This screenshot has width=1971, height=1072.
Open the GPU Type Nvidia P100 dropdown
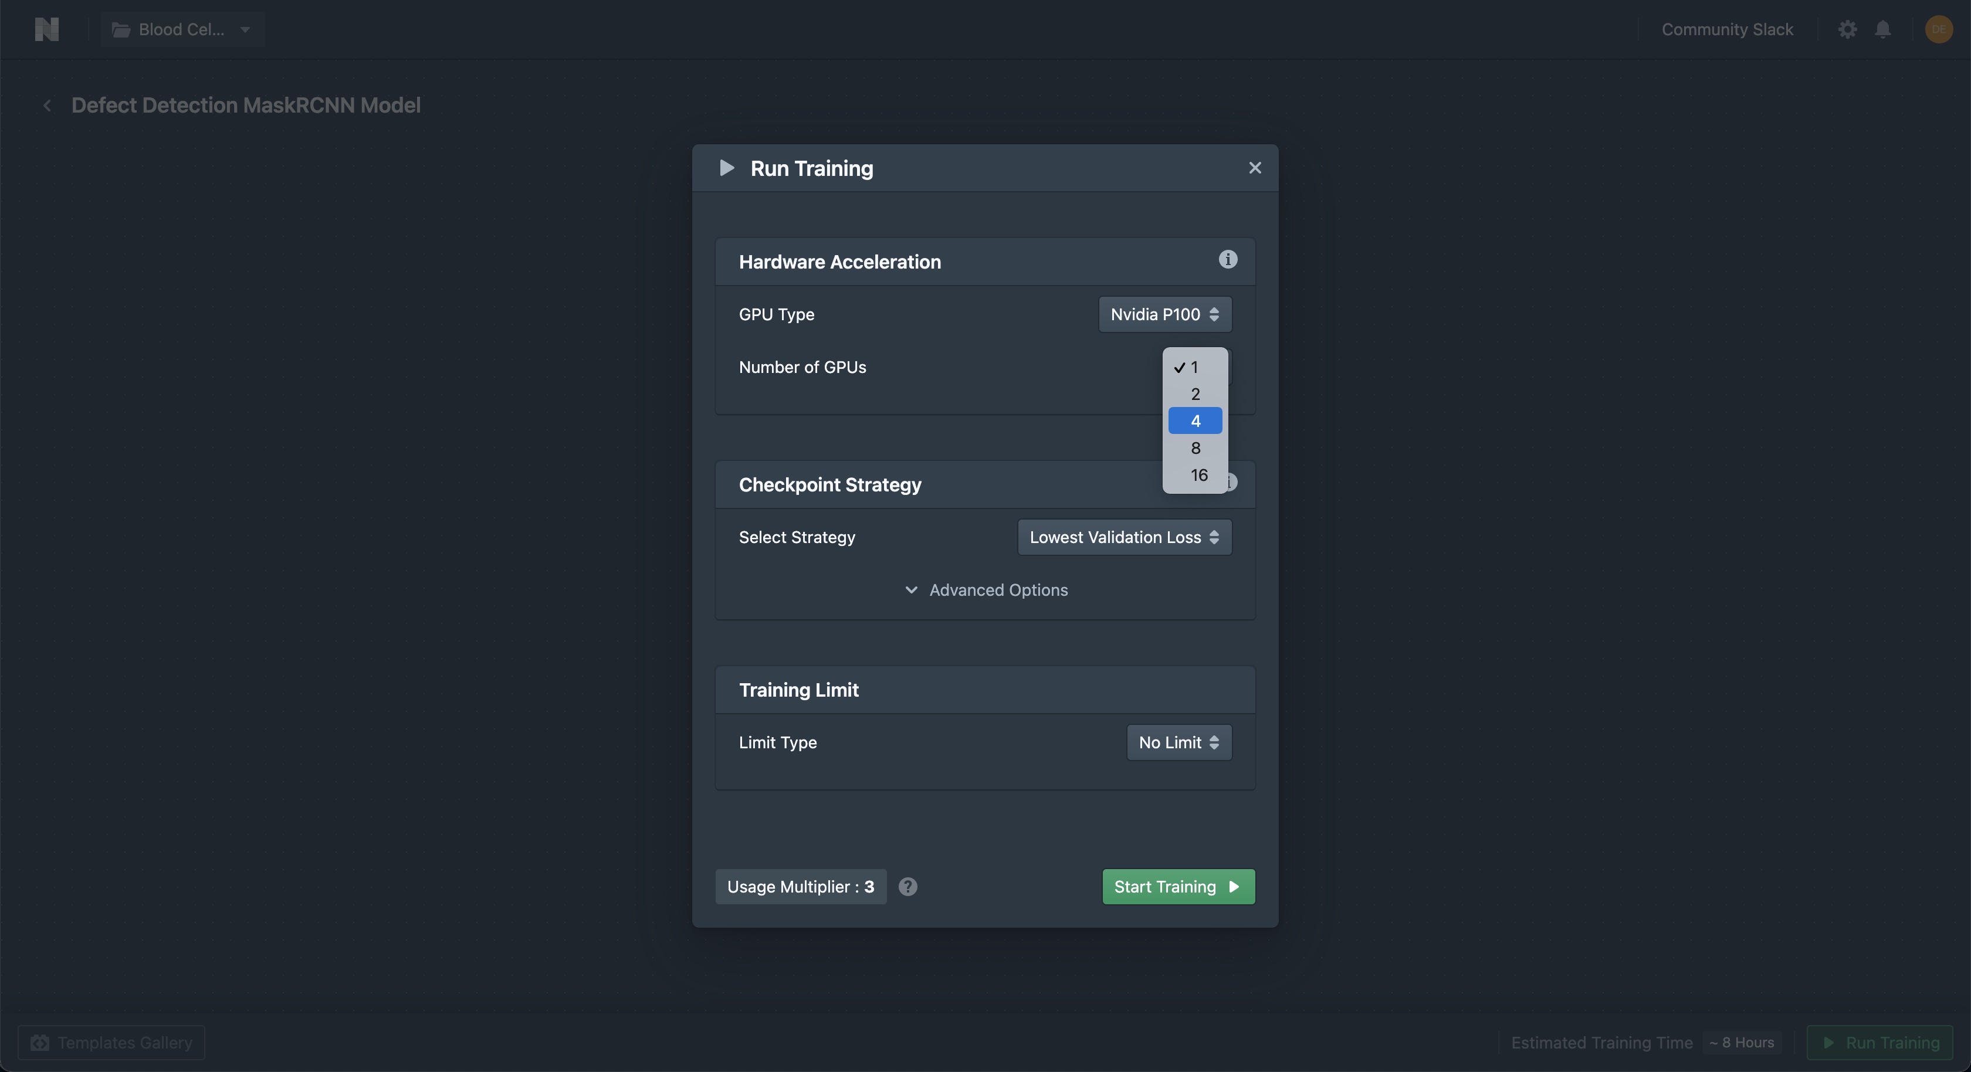[1164, 314]
